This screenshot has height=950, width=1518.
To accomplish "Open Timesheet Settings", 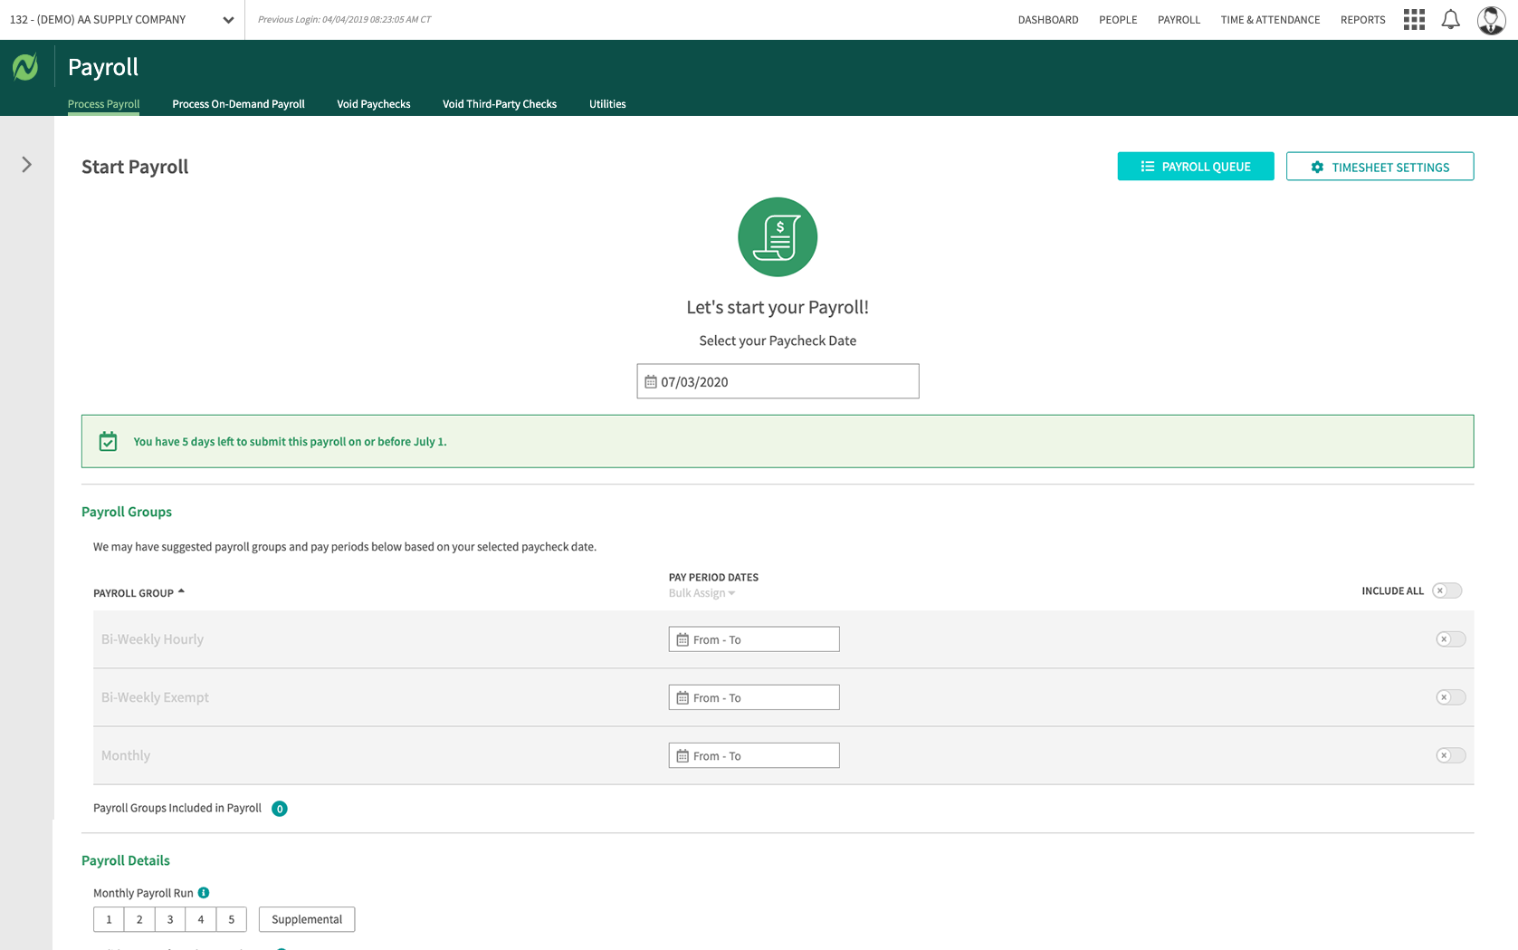I will (1379, 167).
